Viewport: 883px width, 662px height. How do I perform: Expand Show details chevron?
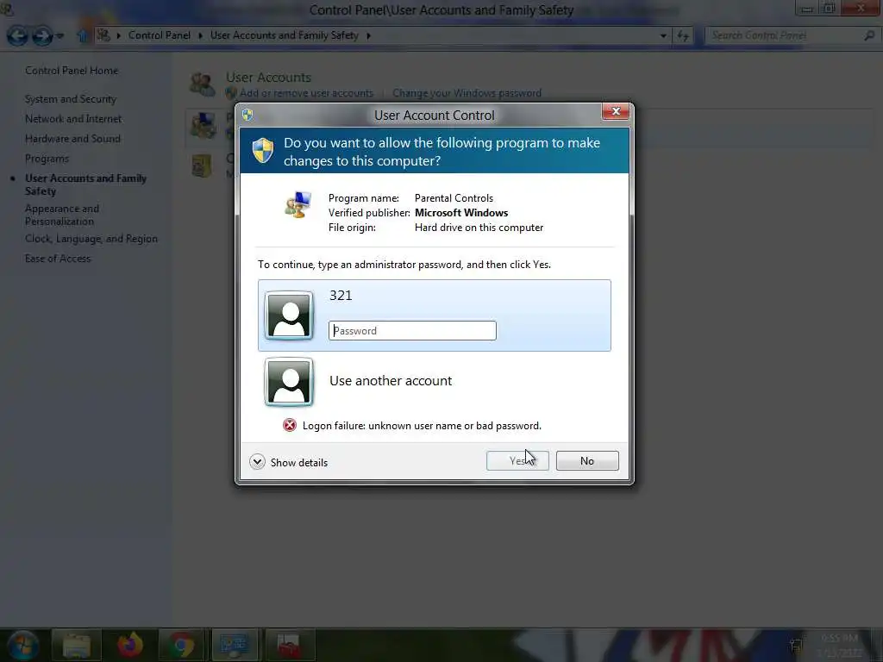[257, 462]
